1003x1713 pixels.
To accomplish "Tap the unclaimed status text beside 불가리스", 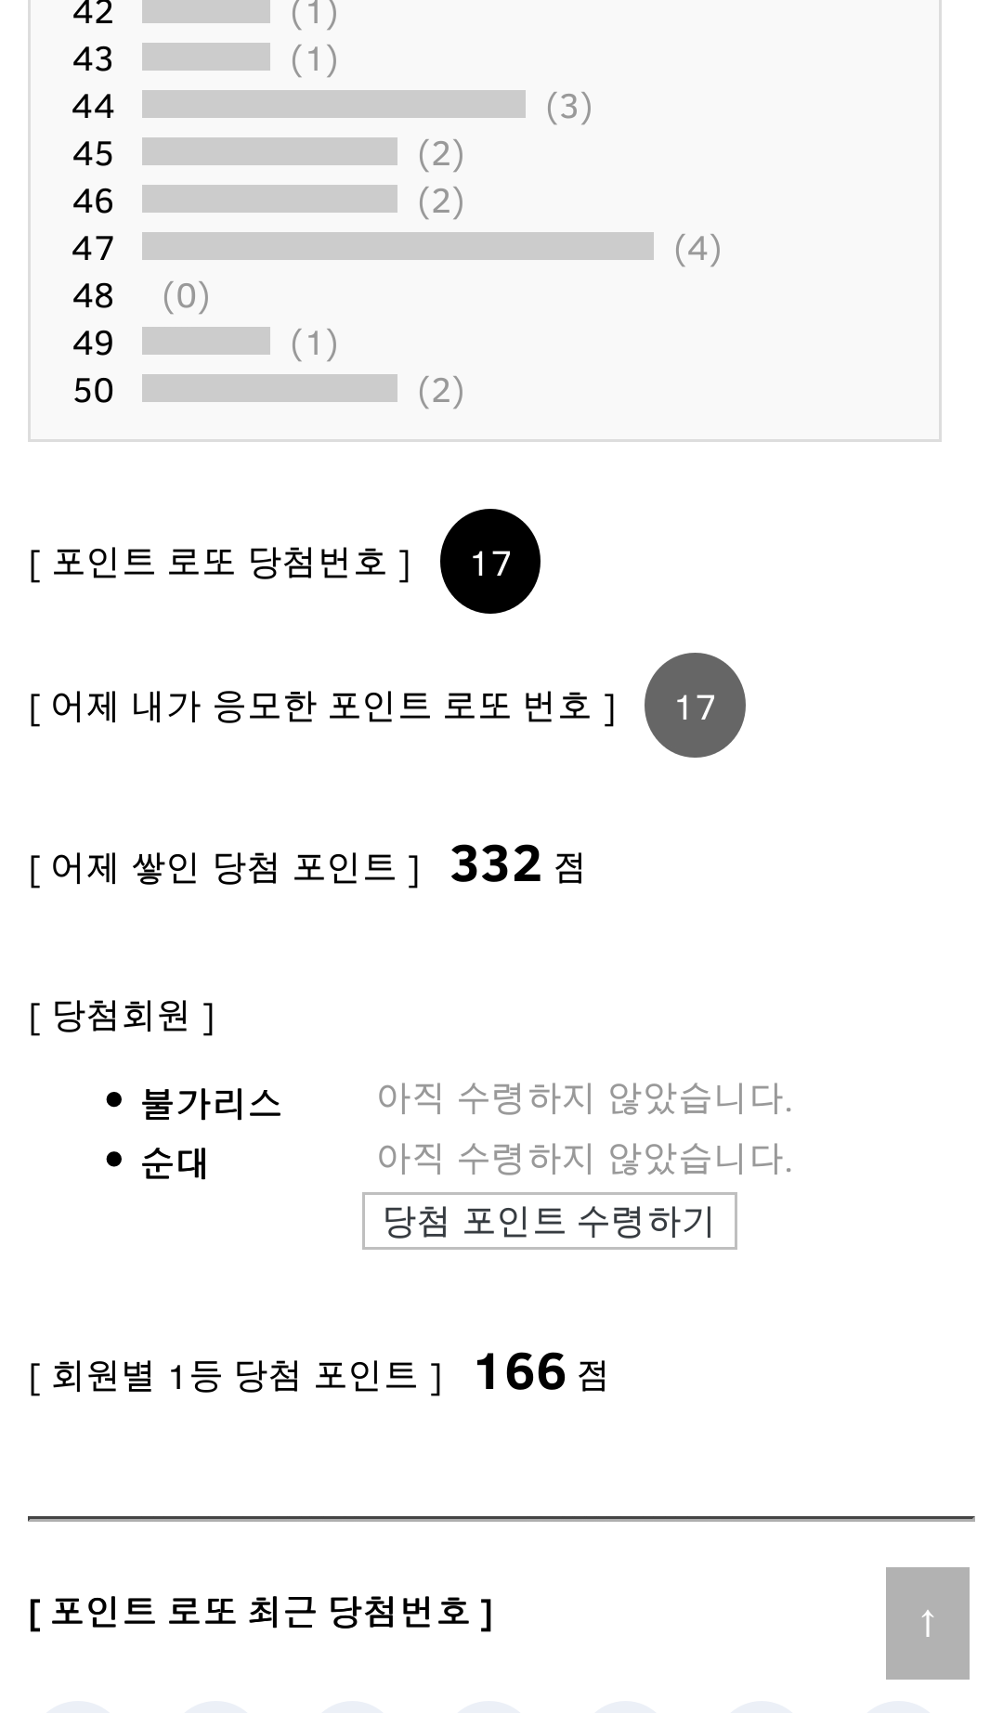I will 584,1098.
